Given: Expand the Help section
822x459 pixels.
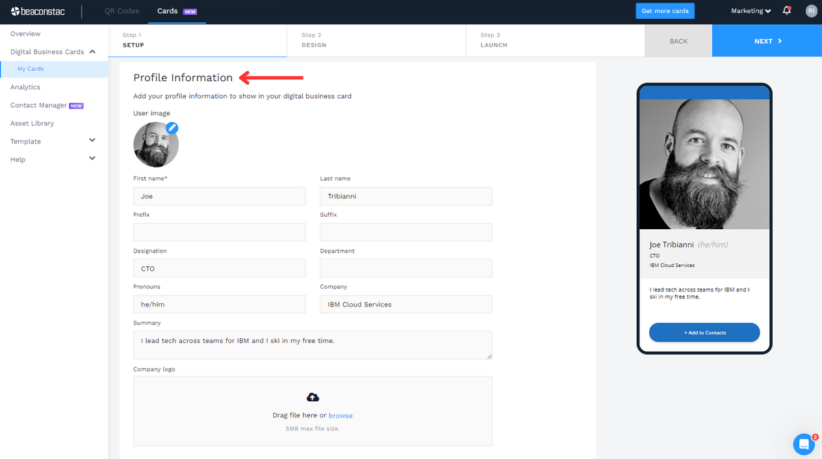Looking at the screenshot, I should click(92, 158).
